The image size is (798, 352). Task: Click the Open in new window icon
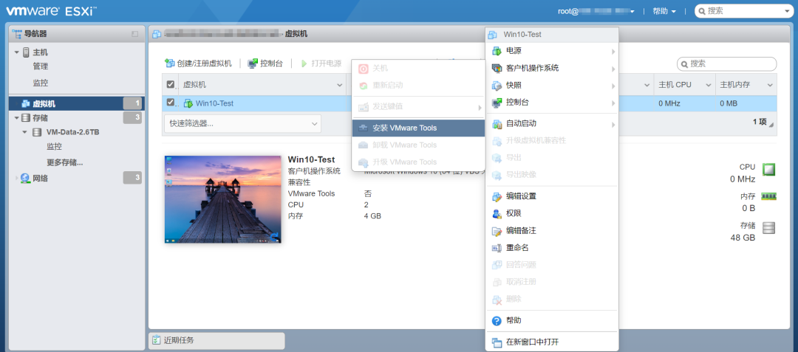coord(497,342)
